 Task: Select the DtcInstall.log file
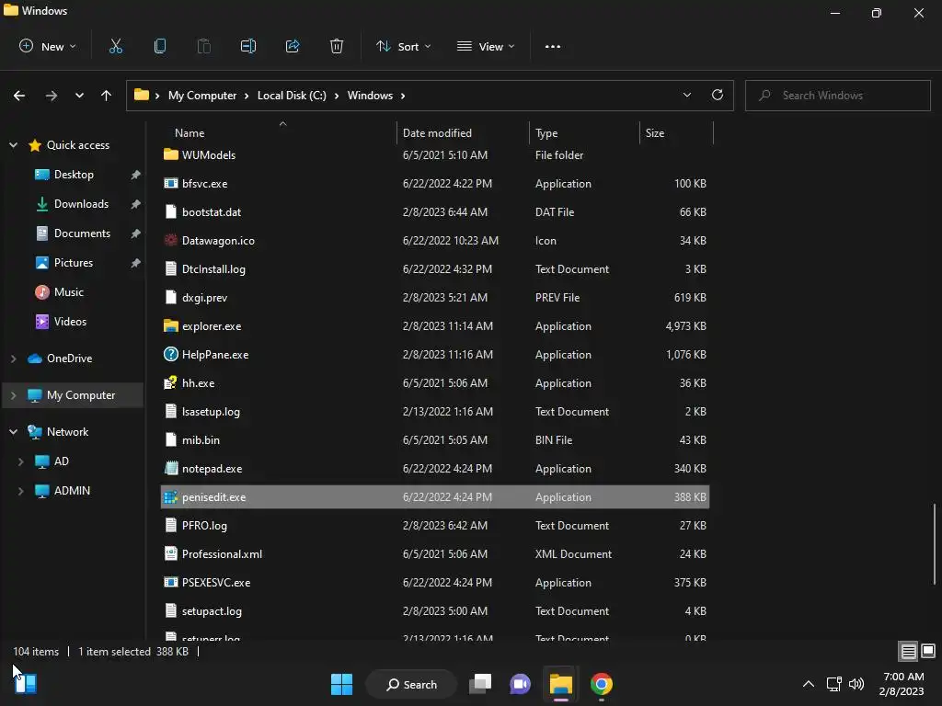pos(435,269)
